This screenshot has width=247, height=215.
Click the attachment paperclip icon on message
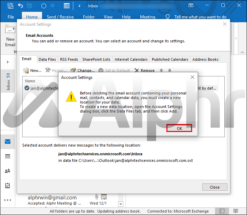click(97, 197)
